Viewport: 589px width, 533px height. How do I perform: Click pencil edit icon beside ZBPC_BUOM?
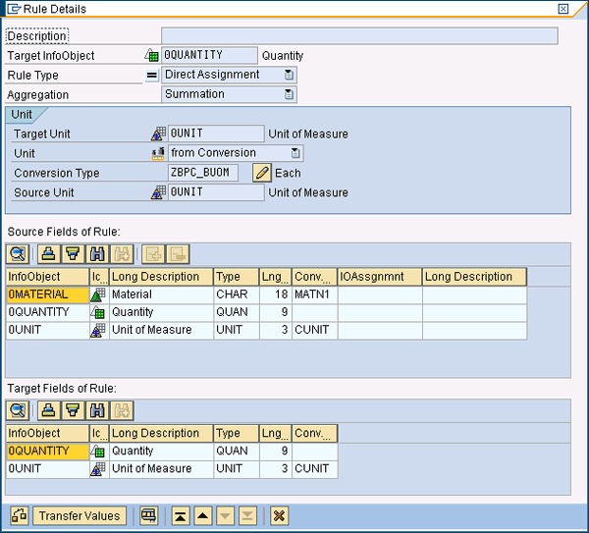(x=261, y=173)
